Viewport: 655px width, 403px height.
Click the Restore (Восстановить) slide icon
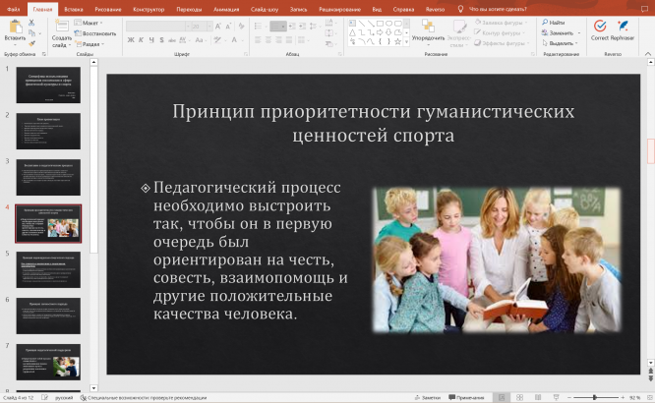point(93,32)
